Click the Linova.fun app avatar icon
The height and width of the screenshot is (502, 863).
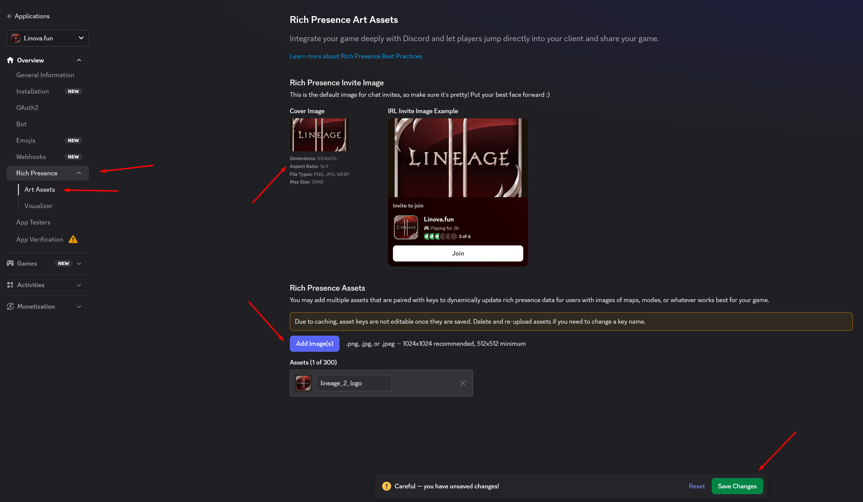16,38
